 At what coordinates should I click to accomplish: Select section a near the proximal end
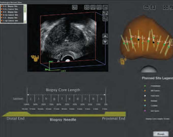(x=101, y=99)
